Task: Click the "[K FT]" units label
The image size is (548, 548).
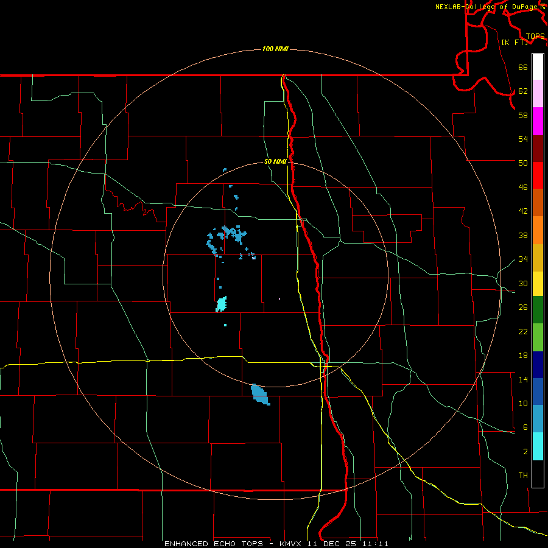Action: point(515,42)
